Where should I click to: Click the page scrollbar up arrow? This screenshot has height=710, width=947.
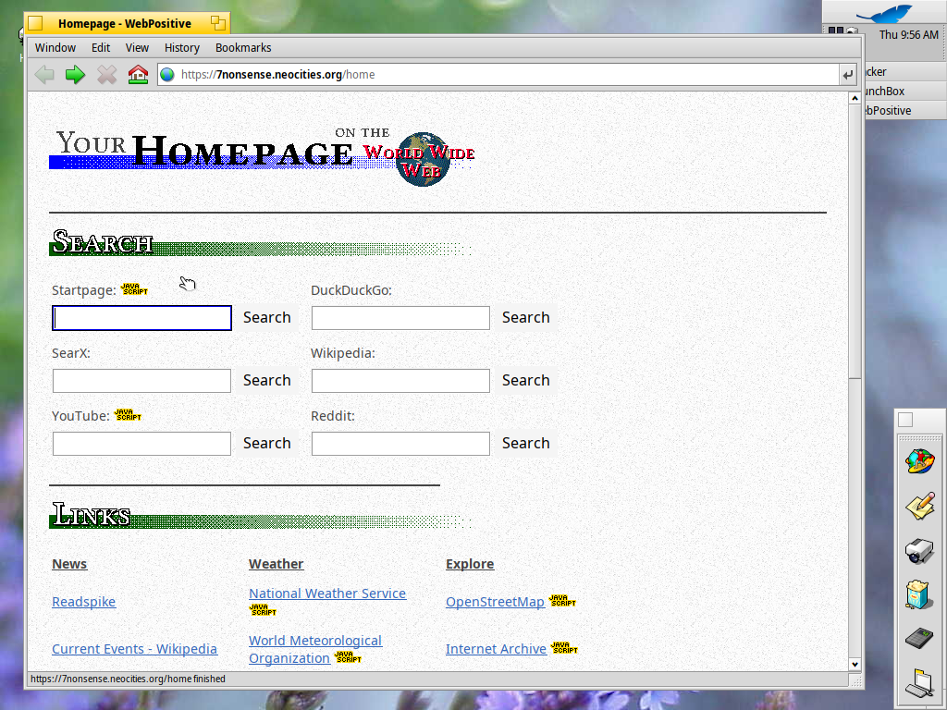855,98
